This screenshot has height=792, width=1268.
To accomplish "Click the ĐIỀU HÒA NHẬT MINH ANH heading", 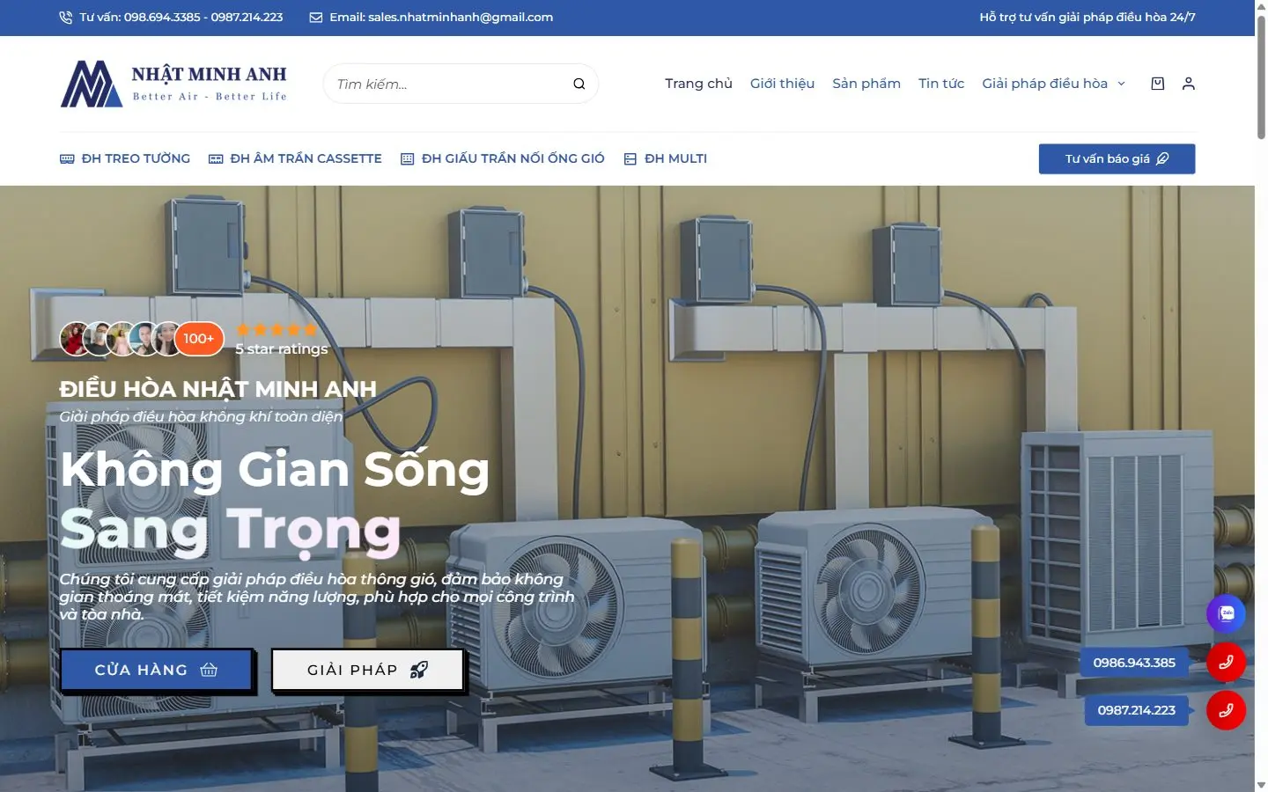I will click(217, 388).
